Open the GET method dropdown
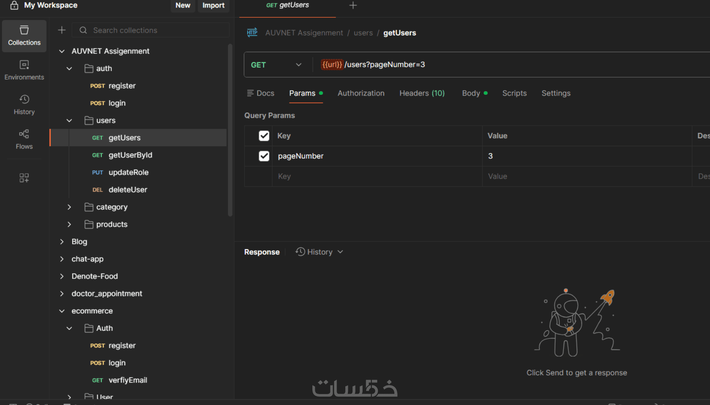The height and width of the screenshot is (405, 710). pos(276,65)
